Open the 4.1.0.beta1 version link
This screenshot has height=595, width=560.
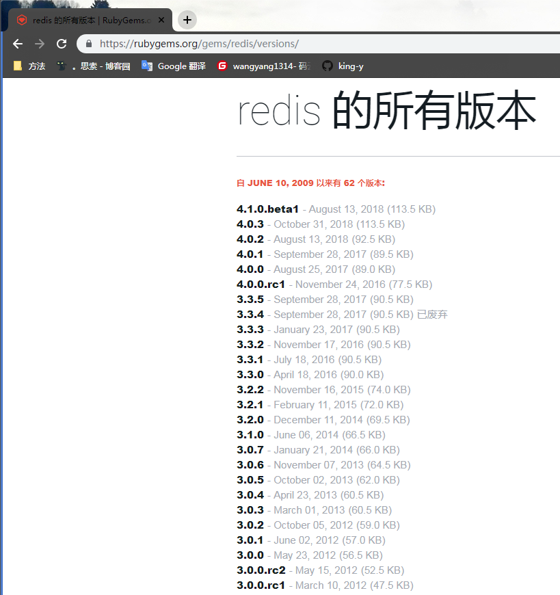[x=268, y=209]
